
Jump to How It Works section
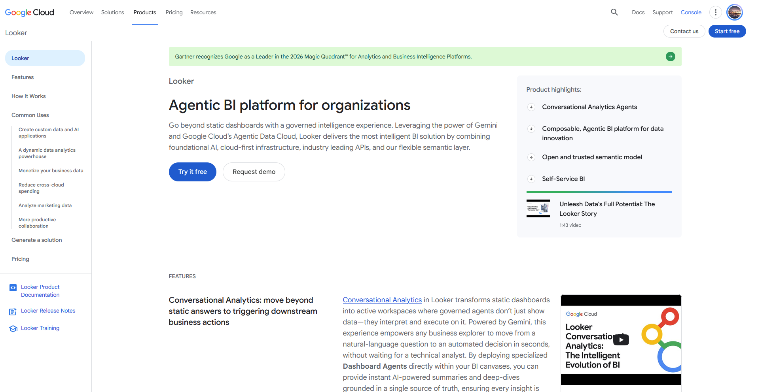click(28, 96)
